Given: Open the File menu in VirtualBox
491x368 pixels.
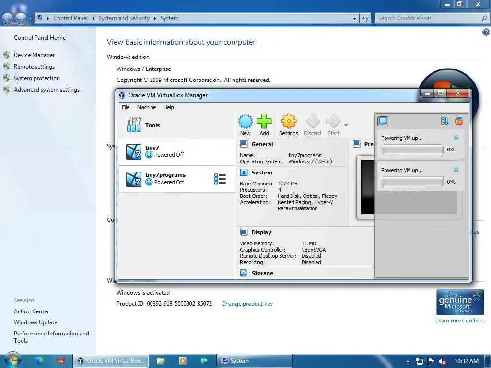Looking at the screenshot, I should pyautogui.click(x=126, y=107).
